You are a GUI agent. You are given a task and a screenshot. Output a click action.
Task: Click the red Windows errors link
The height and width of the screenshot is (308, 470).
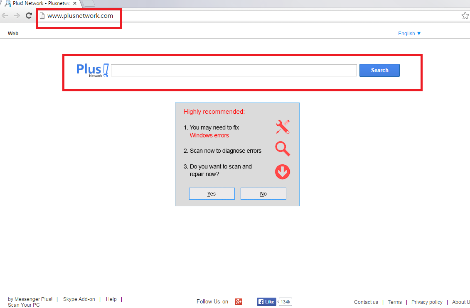point(209,136)
